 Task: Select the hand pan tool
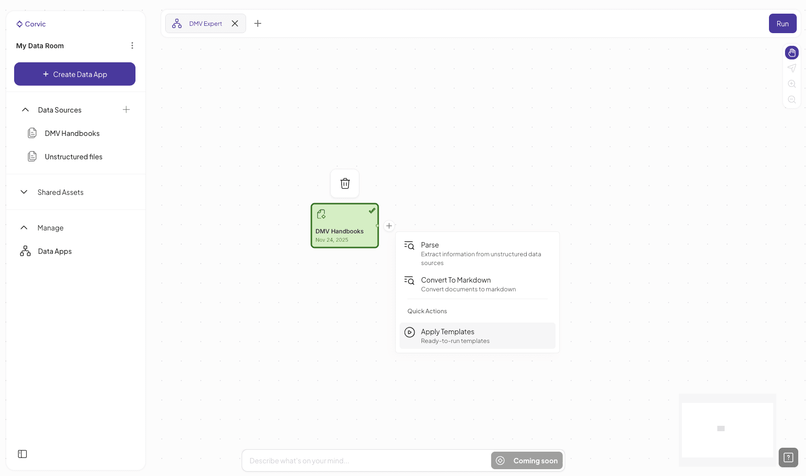tap(791, 53)
